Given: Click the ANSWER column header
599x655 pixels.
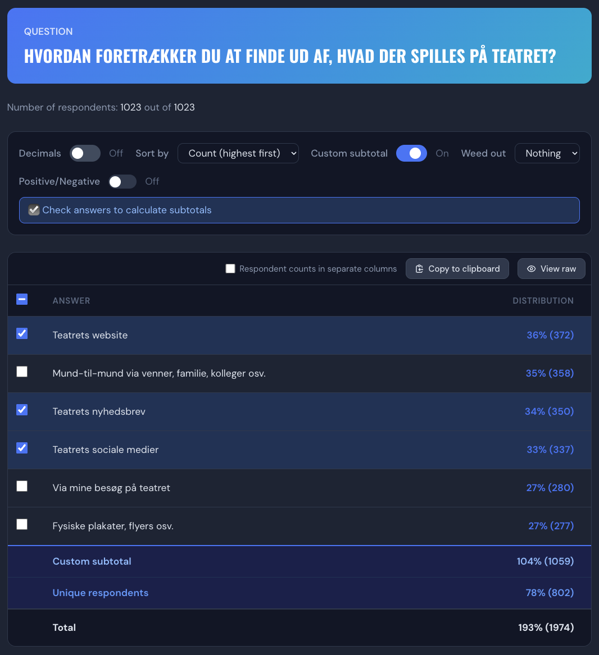Looking at the screenshot, I should click(71, 301).
